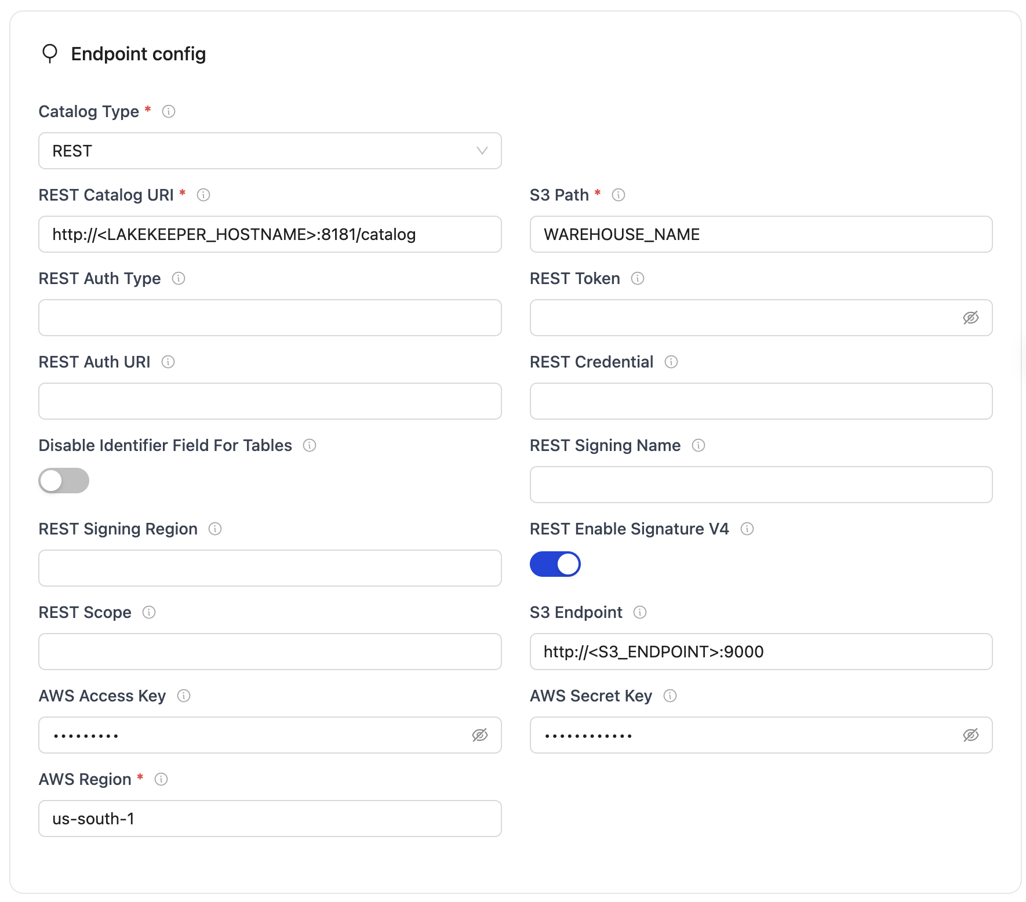Click info icon next to REST Token
This screenshot has height=902, width=1026.
point(638,278)
